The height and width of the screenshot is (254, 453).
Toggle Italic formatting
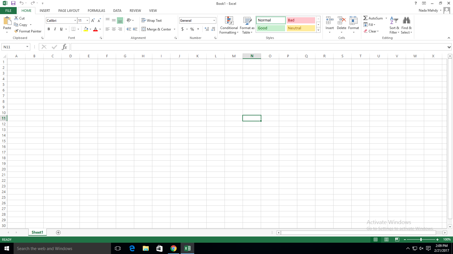click(x=55, y=29)
